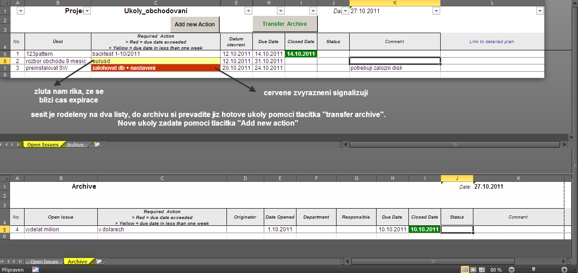578x273 pixels.
Task: Select column K header in upper pane
Action: tap(395, 3)
